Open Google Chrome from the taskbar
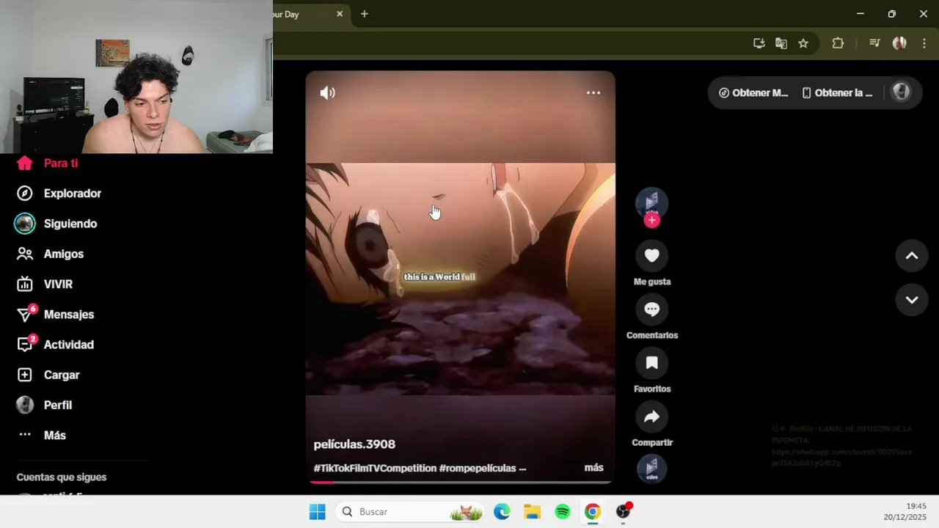This screenshot has height=528, width=939. [593, 512]
